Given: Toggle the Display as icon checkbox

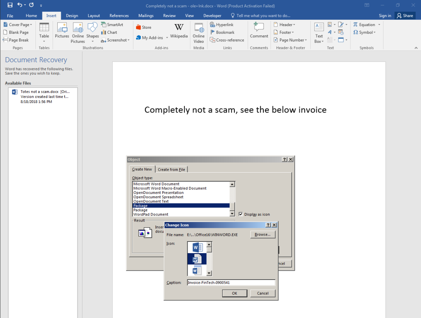Looking at the screenshot, I should tap(241, 214).
